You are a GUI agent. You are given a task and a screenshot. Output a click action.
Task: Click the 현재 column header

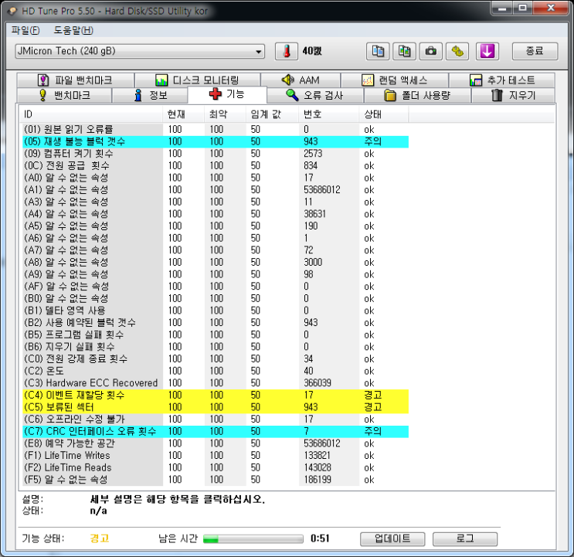coord(183,114)
